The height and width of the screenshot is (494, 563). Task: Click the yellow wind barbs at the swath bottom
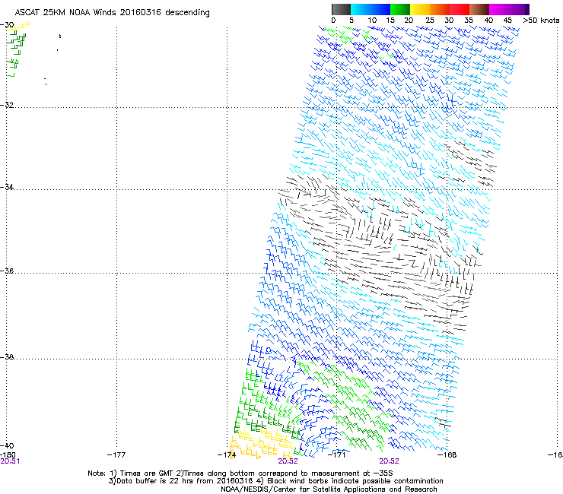(x=263, y=443)
